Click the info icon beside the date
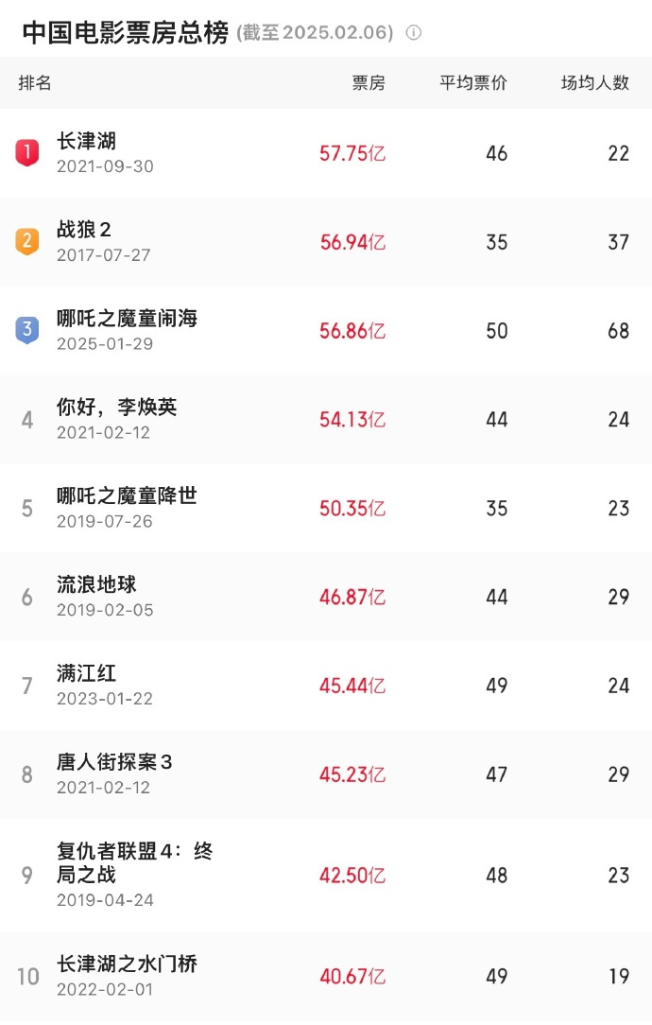The image size is (652, 1025). [x=413, y=32]
